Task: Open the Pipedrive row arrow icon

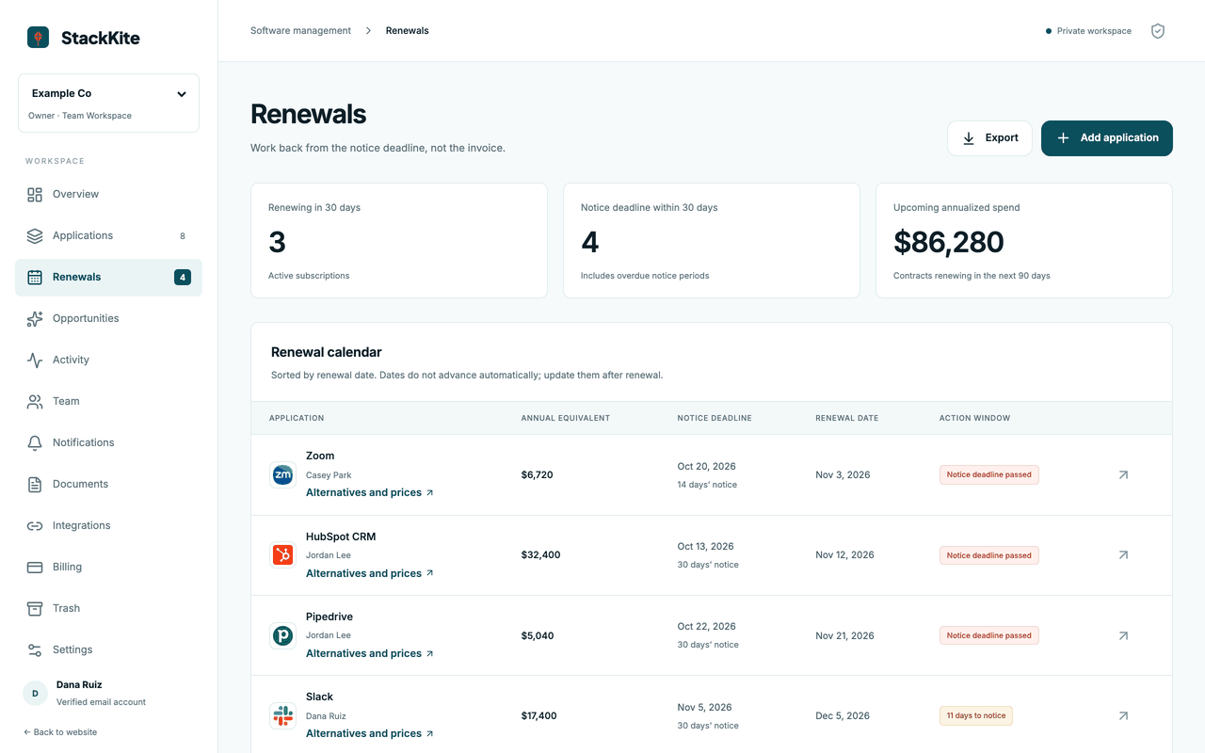Action: click(1123, 636)
